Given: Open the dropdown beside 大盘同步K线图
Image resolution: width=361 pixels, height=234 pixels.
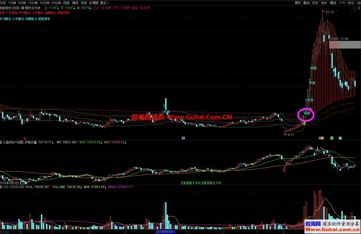Looking at the screenshot, I should point(1,142).
